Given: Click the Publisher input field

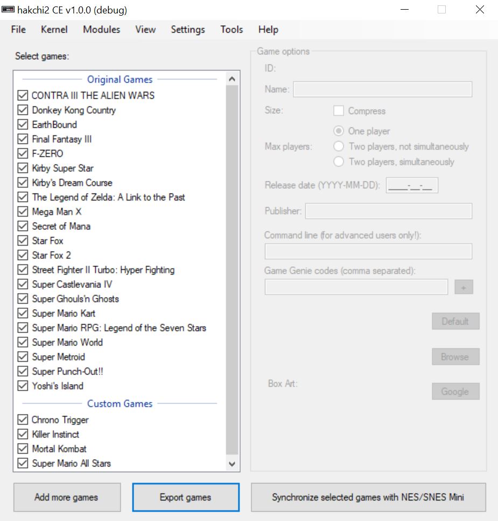Looking at the screenshot, I should 389,211.
